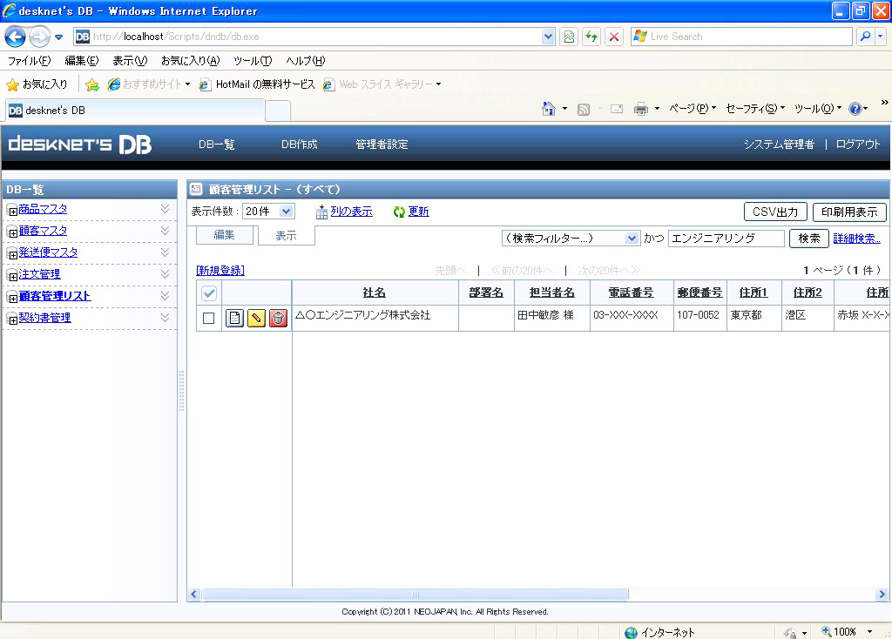Viewport: 892px width, 639px height.
Task: Click the horizontal scrollbar under the table
Action: coord(415,595)
